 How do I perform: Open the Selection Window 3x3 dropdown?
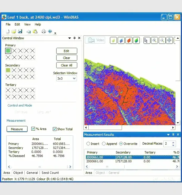(x=66, y=78)
